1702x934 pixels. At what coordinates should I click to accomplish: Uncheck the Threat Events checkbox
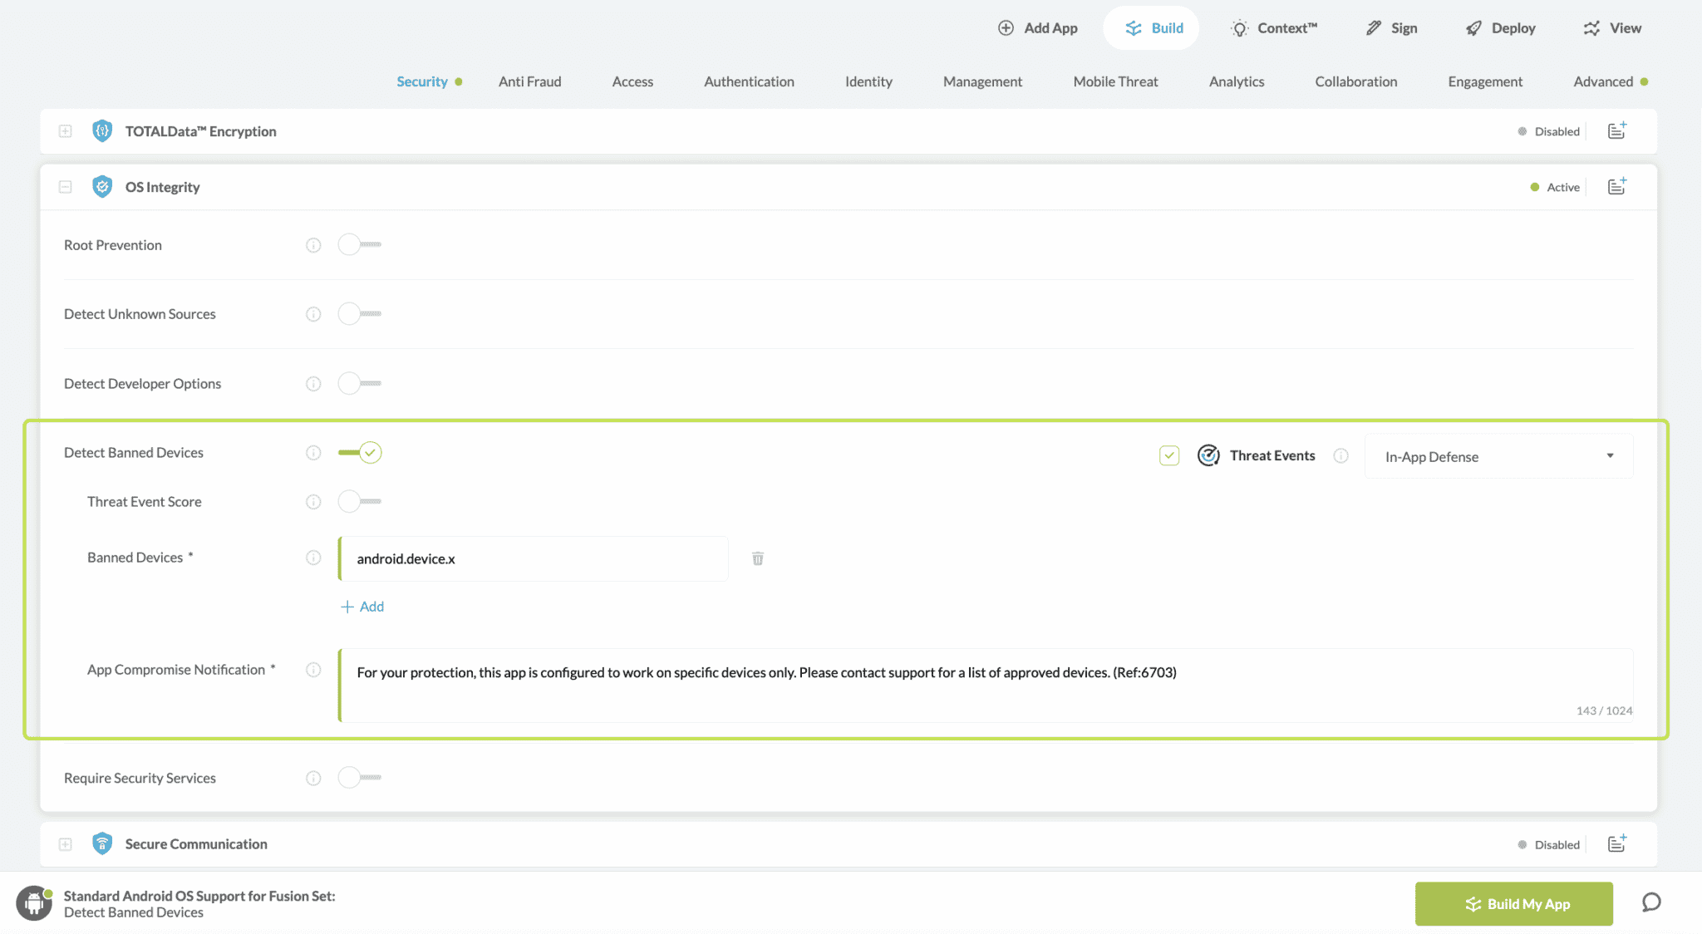tap(1169, 455)
